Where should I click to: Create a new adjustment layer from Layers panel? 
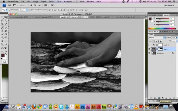(x=163, y=98)
